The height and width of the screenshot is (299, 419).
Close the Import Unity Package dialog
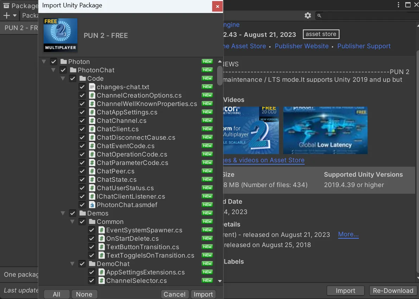pyautogui.click(x=217, y=6)
